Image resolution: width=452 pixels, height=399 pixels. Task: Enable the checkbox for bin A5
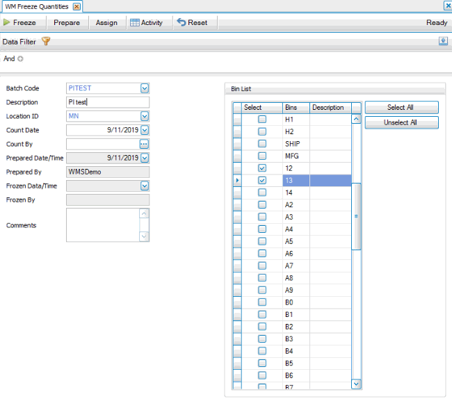coord(262,241)
